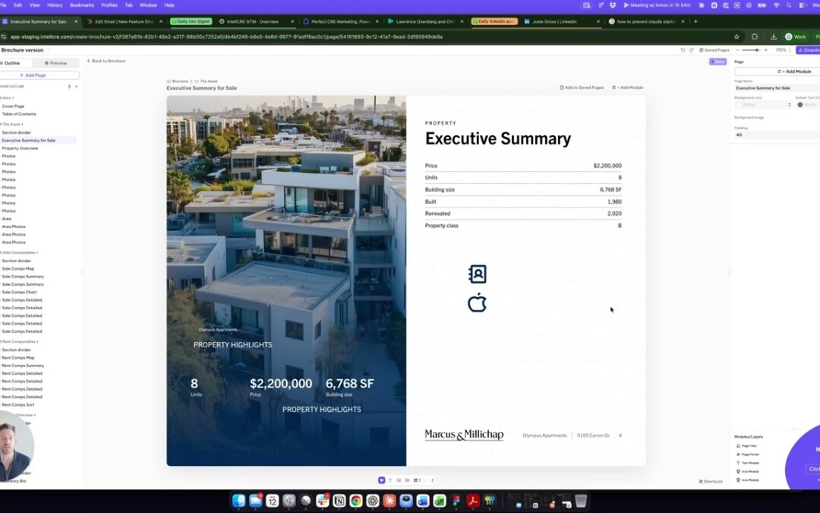820x513 pixels.
Task: Click the Executive Summary heading
Action: pos(498,139)
